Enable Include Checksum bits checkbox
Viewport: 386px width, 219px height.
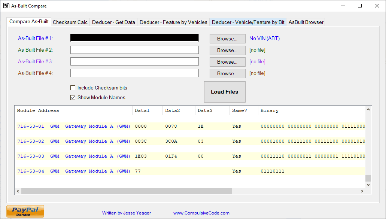click(x=73, y=88)
